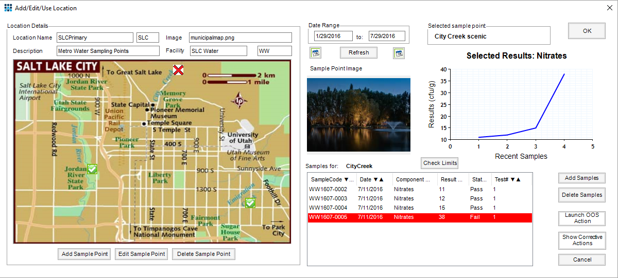Click the Location Name input field

click(x=95, y=38)
